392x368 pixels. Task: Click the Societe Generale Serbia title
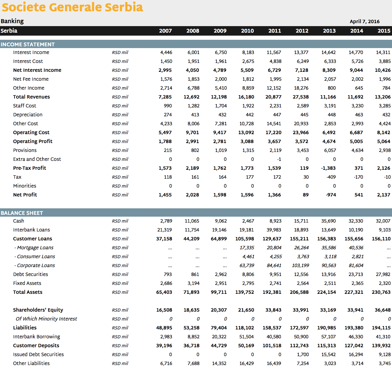point(72,7)
